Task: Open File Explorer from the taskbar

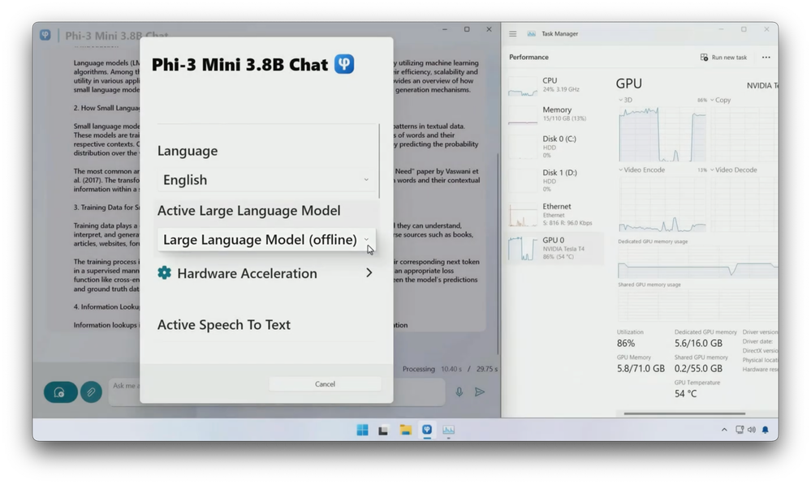Action: (406, 430)
